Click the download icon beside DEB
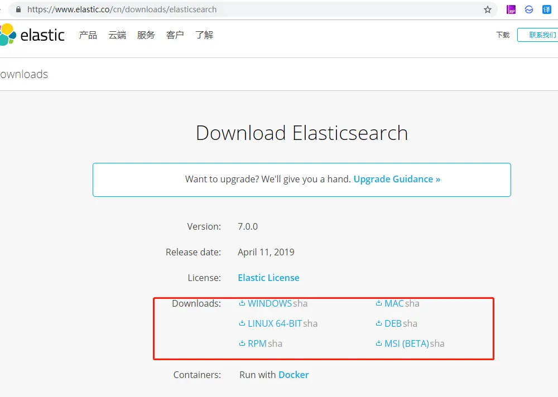This screenshot has width=558, height=397. pyautogui.click(x=379, y=323)
